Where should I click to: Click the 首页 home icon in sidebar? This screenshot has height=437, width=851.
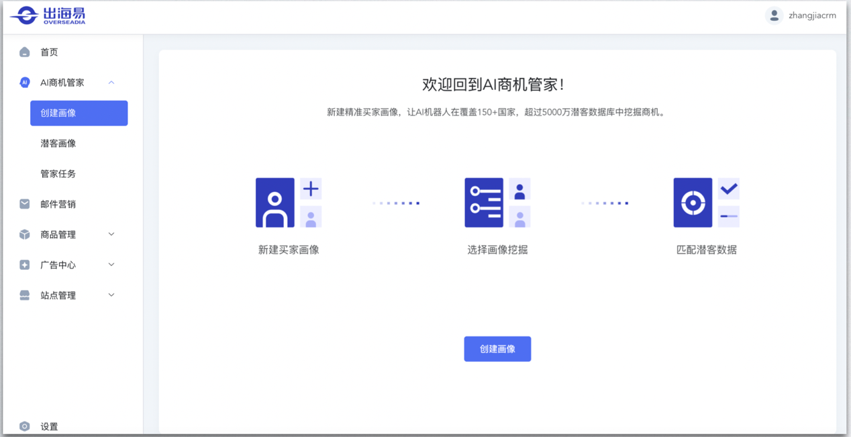[x=24, y=52]
